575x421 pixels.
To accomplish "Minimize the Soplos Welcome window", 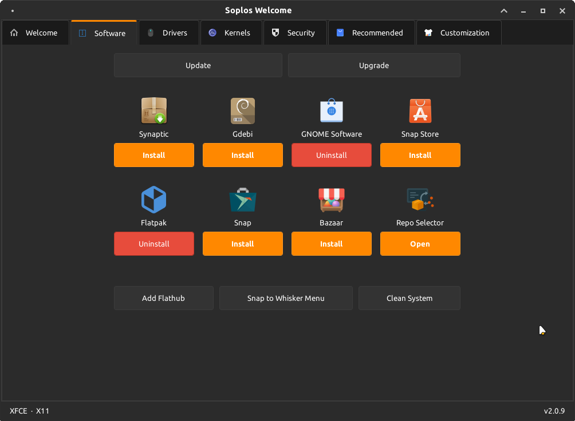I will 523,11.
